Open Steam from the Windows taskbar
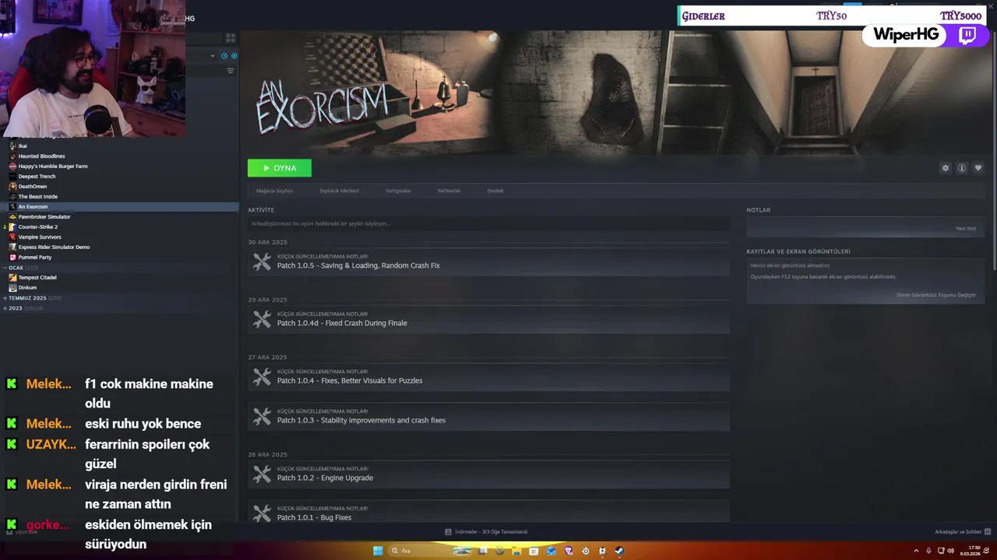 619,551
